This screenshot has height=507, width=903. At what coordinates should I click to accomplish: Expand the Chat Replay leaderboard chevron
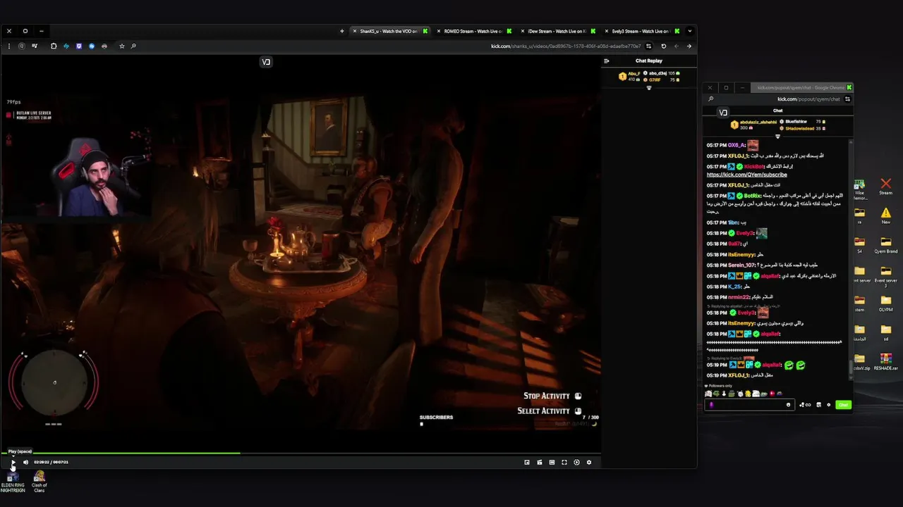point(649,88)
